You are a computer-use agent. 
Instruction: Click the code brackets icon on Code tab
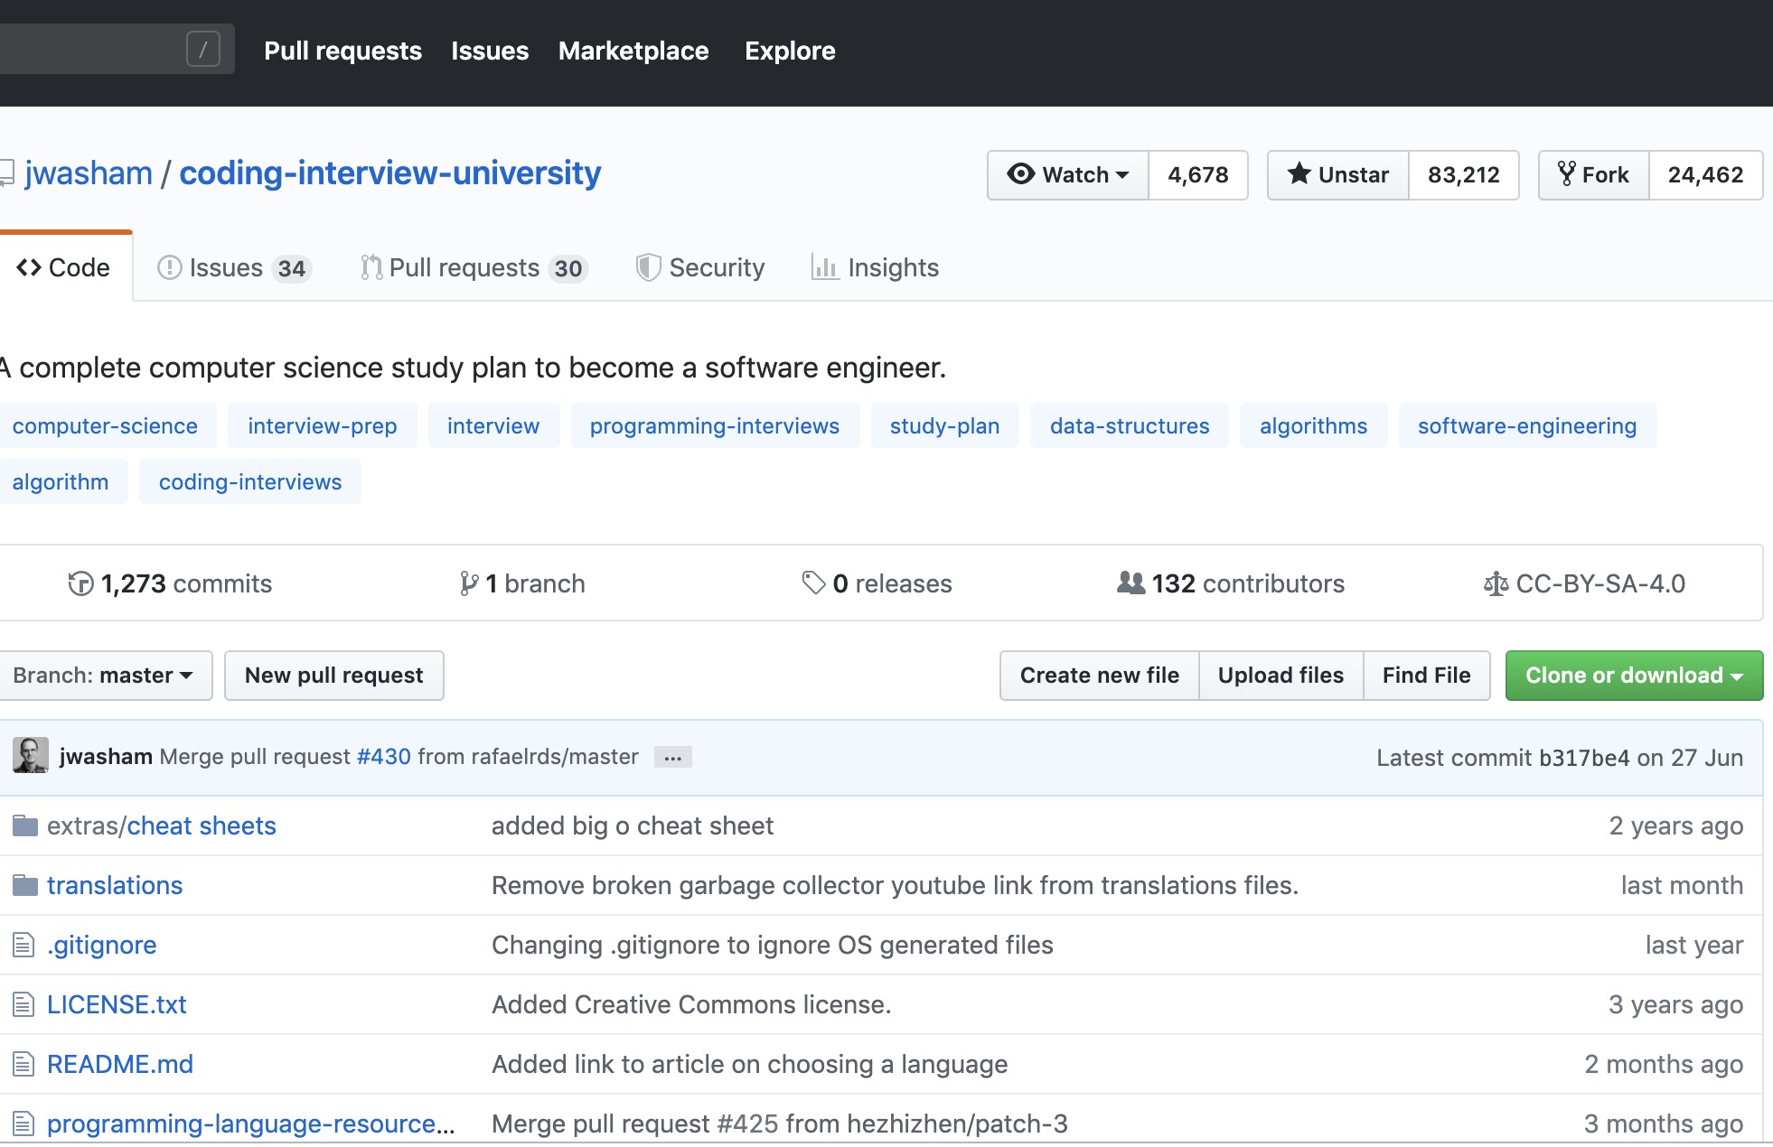click(29, 267)
